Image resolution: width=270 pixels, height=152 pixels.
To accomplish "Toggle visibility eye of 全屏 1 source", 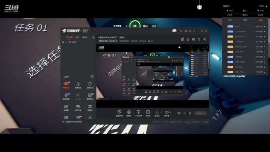I will point(63,42).
